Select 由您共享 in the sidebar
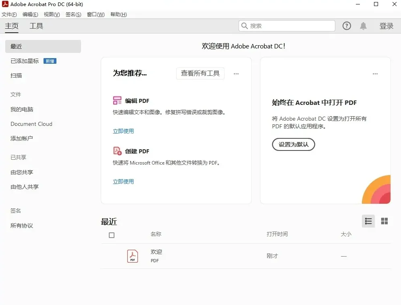This screenshot has height=305, width=401. tap(22, 172)
